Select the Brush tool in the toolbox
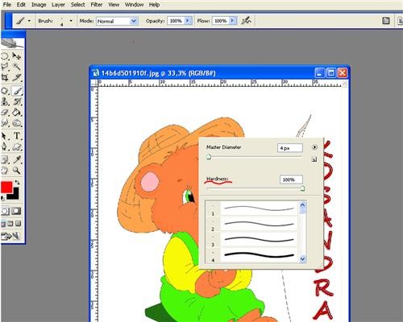 tap(17, 91)
